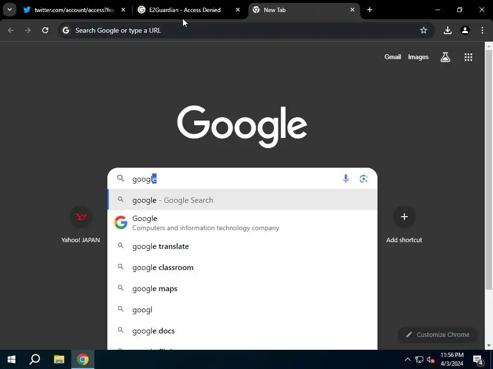
Task: Click the page vertical scrollbar
Action: pos(489,170)
